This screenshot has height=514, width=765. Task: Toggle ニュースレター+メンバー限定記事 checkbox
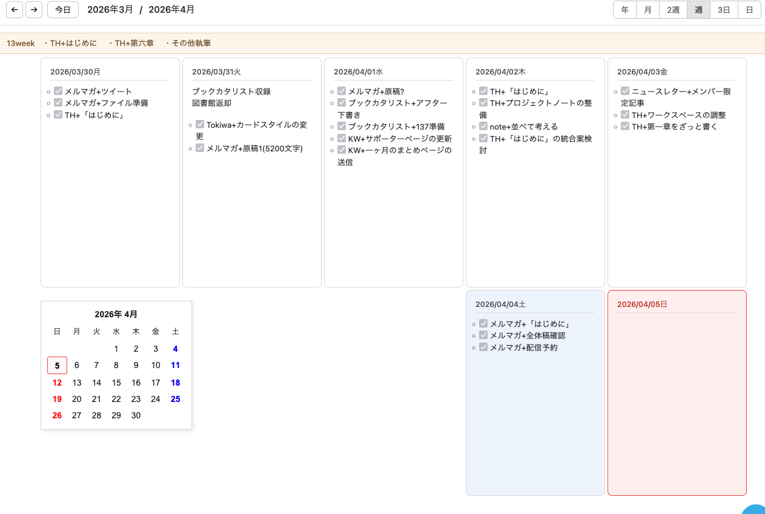pos(625,91)
